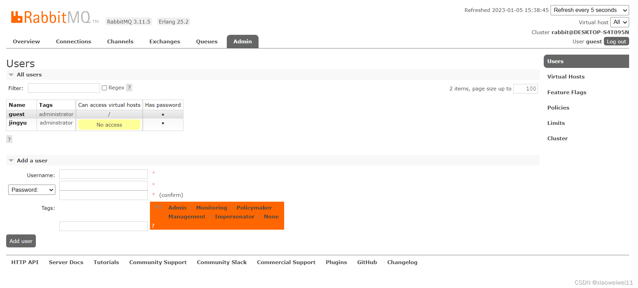Screen dimensions: 638x288
Task: Open the Tutorials footer link
Action: [106, 262]
